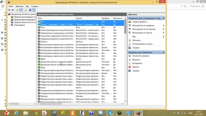Viewport: 206px width, 116px height.
Task: Open Google Chrome from the taskbar
Action: point(35,113)
